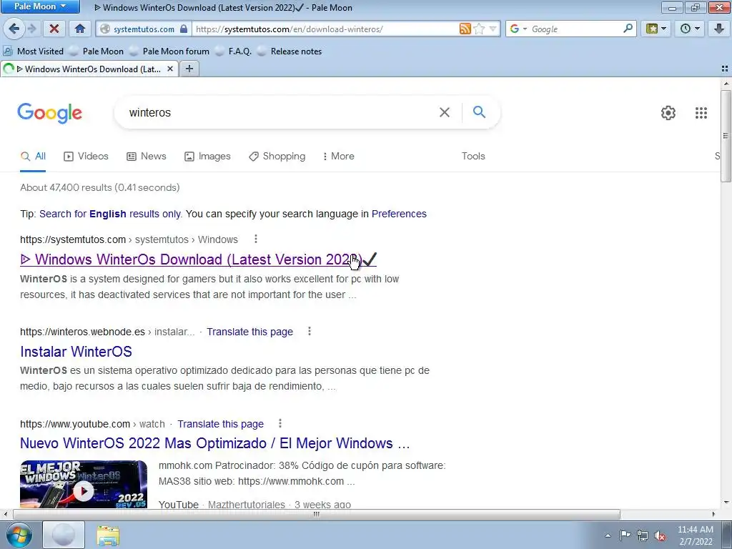Screen dimensions: 732x549
Task: Close the Windows WinterOs Download tab
Action: point(170,69)
